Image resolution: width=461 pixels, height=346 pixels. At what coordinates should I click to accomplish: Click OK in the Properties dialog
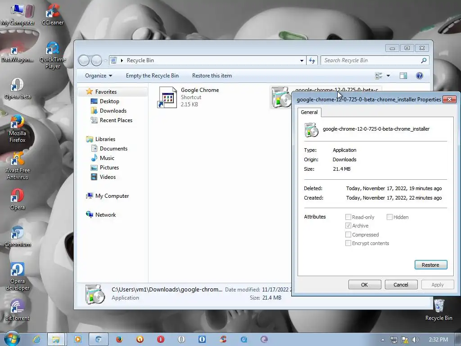(365, 285)
